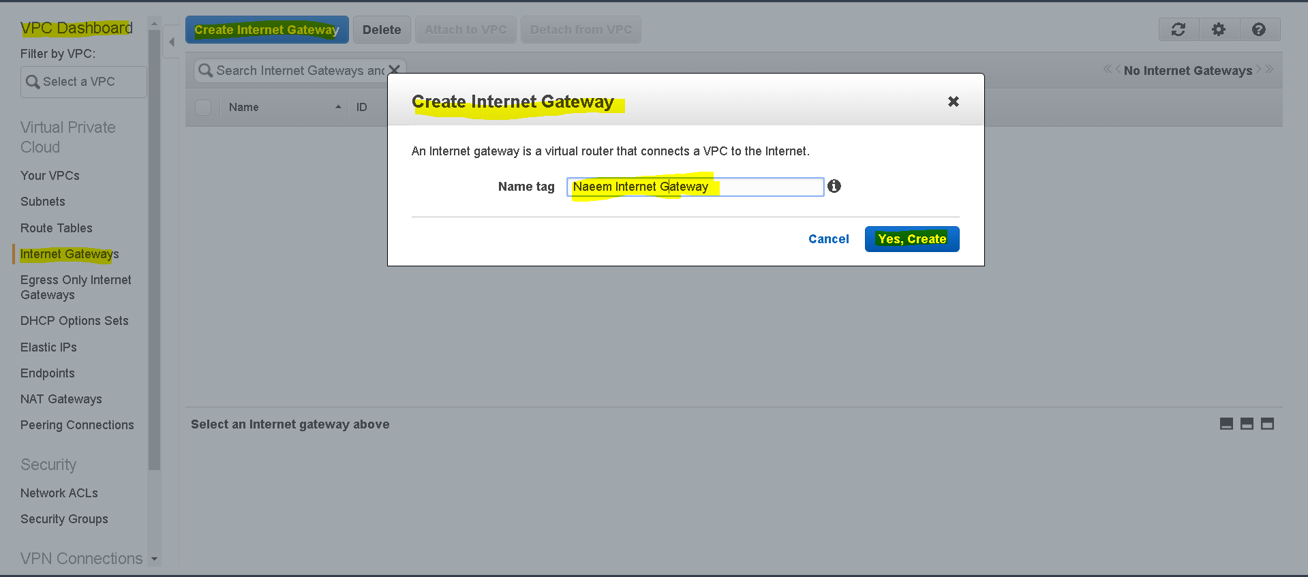Open NAT Gateways in the sidebar
This screenshot has width=1308, height=577.
click(x=61, y=399)
